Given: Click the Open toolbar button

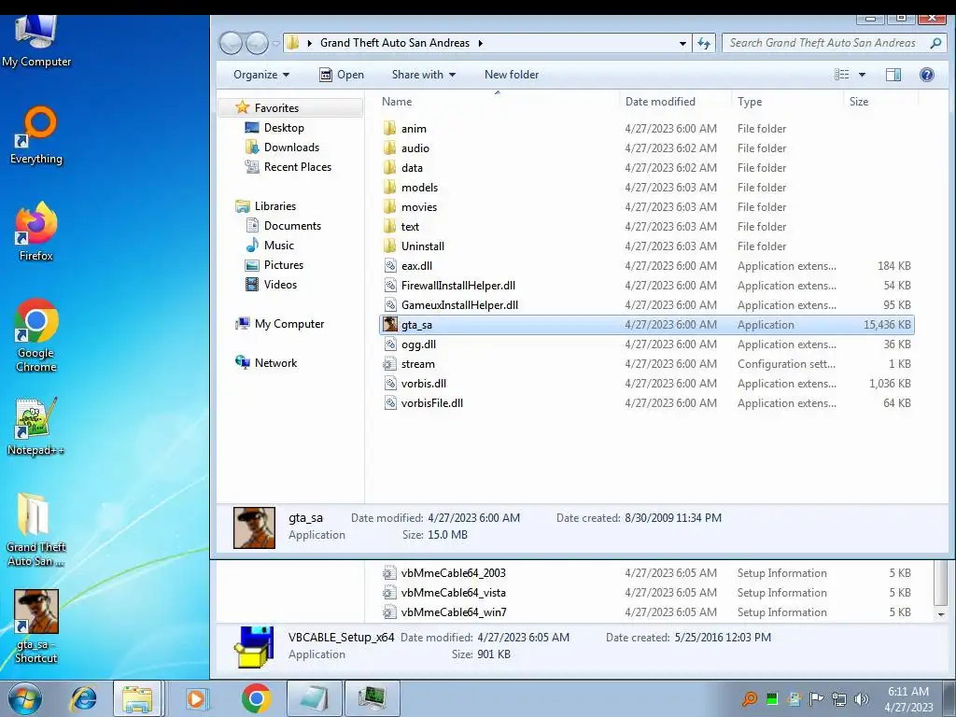Looking at the screenshot, I should (x=342, y=75).
